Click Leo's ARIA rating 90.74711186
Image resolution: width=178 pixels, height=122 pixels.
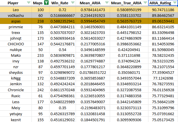[x=163, y=10]
